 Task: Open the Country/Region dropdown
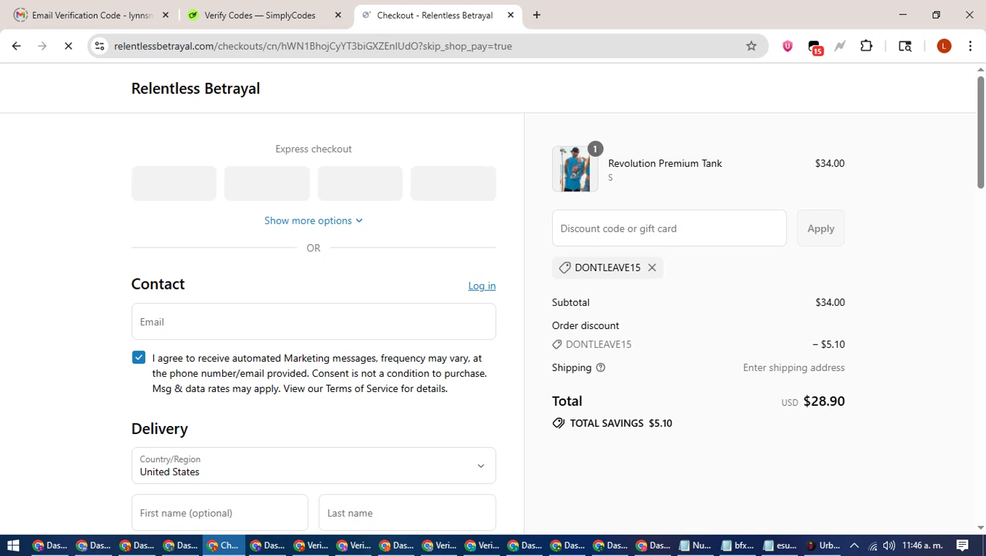[x=314, y=465]
